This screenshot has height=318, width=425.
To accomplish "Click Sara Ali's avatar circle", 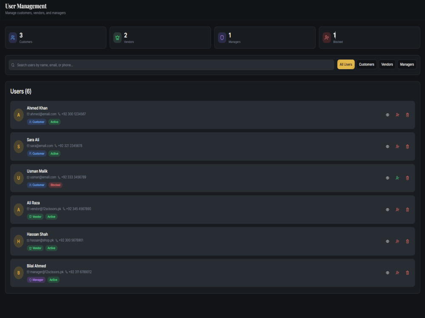I will click(19, 147).
